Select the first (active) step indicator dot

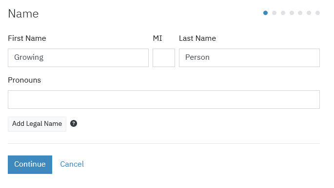(x=265, y=13)
